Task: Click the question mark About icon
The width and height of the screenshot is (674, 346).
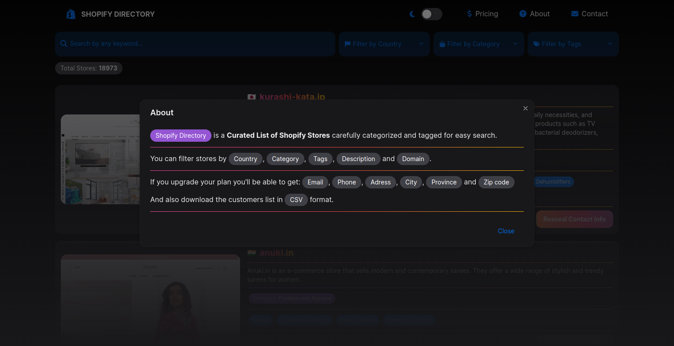Action: pos(523,14)
